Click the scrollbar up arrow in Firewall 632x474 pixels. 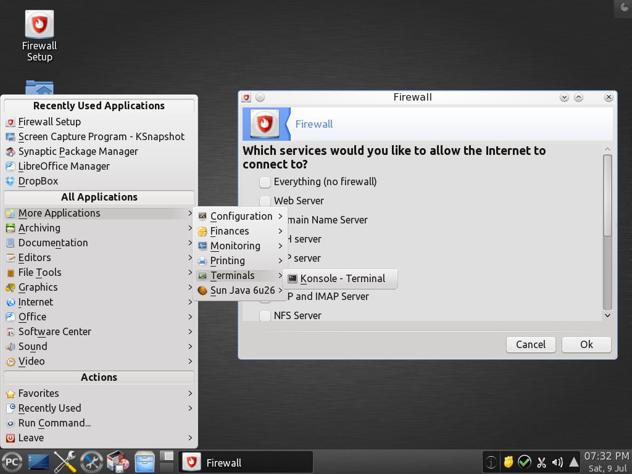pos(608,149)
